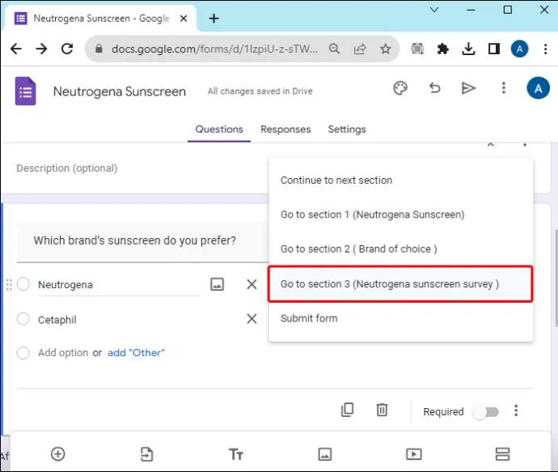558x472 pixels.
Task: Switch to the Responses tab
Action: 285,130
